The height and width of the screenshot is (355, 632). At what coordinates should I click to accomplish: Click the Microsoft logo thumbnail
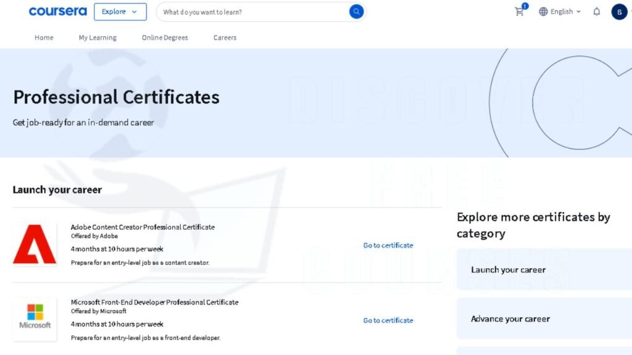pos(35,319)
